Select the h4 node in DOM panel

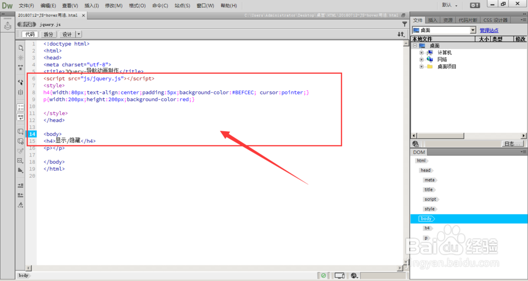point(427,228)
